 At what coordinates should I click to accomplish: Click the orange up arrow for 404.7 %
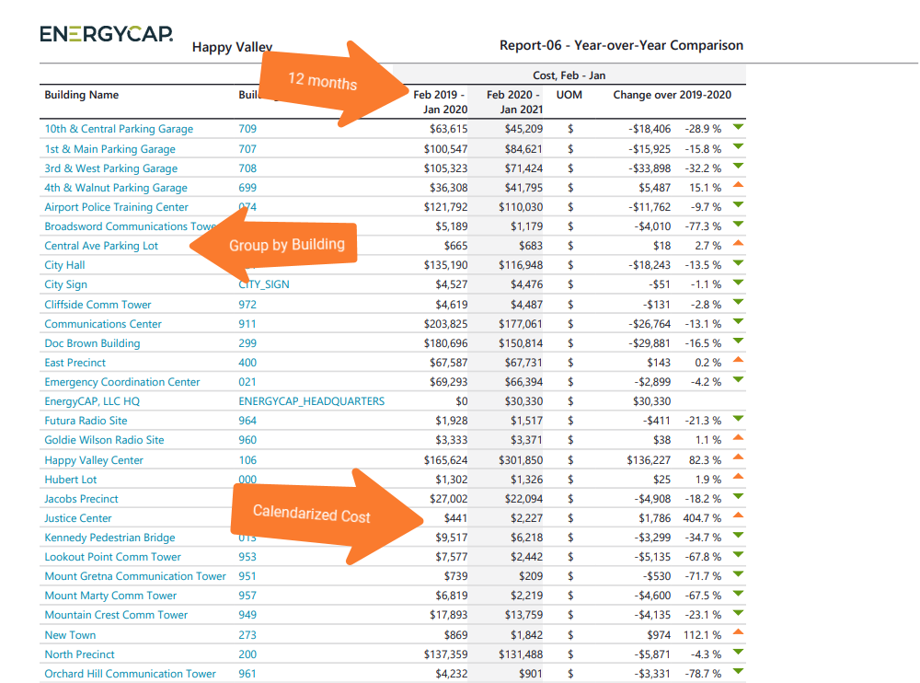click(x=739, y=515)
